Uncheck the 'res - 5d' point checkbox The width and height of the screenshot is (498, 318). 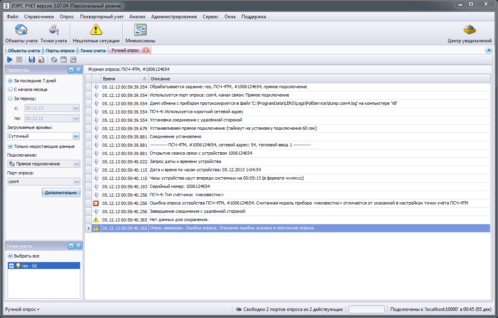11,266
